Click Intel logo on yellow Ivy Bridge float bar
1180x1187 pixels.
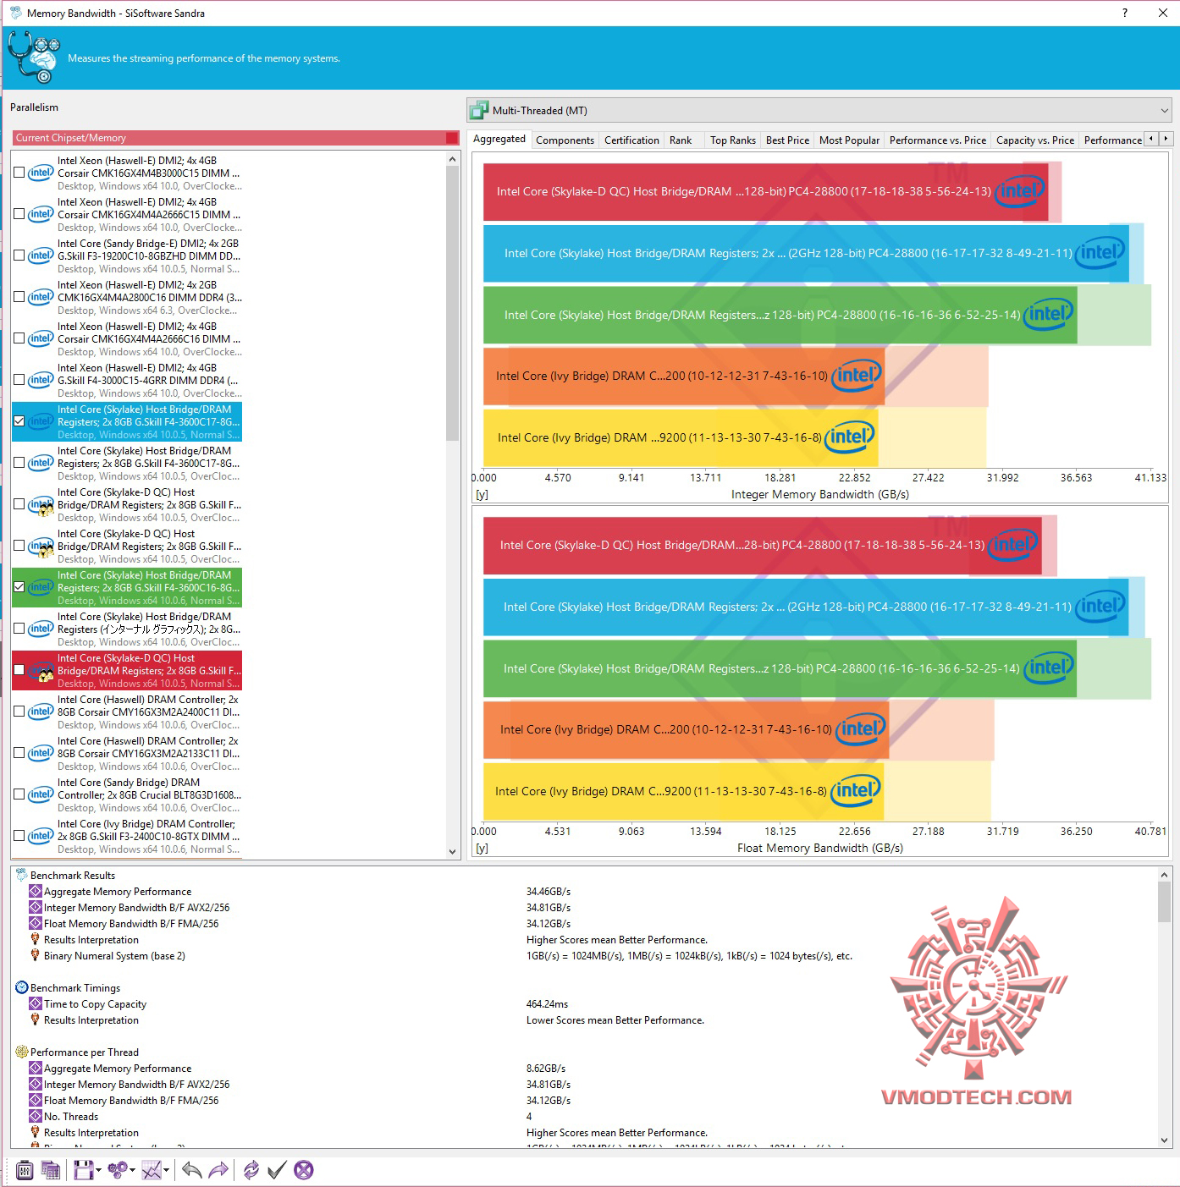pos(856,791)
